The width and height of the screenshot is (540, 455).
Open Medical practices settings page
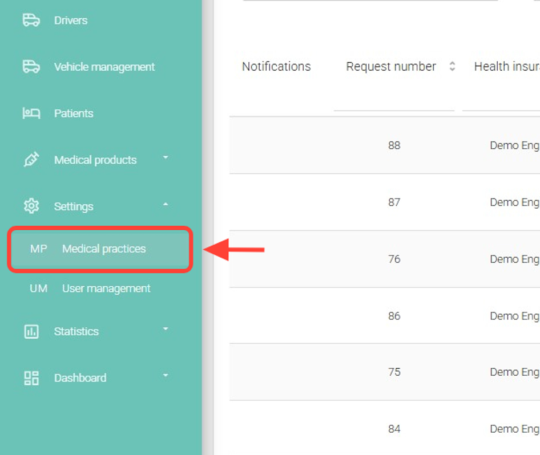[104, 249]
